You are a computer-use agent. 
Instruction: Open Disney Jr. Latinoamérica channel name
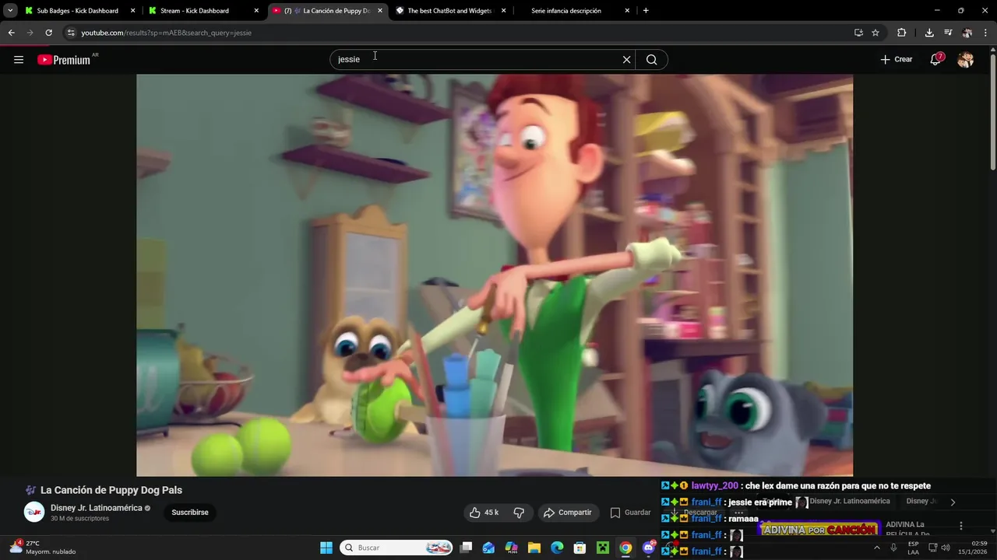97,508
